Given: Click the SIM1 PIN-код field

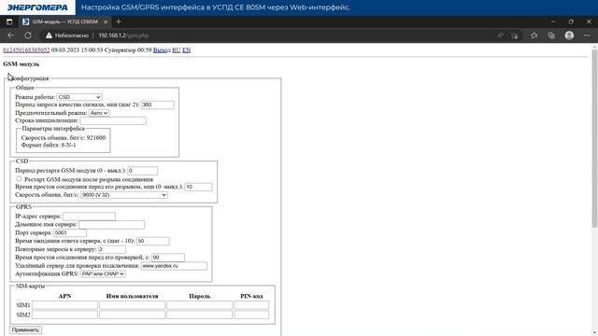Looking at the screenshot, I should click(251, 305).
